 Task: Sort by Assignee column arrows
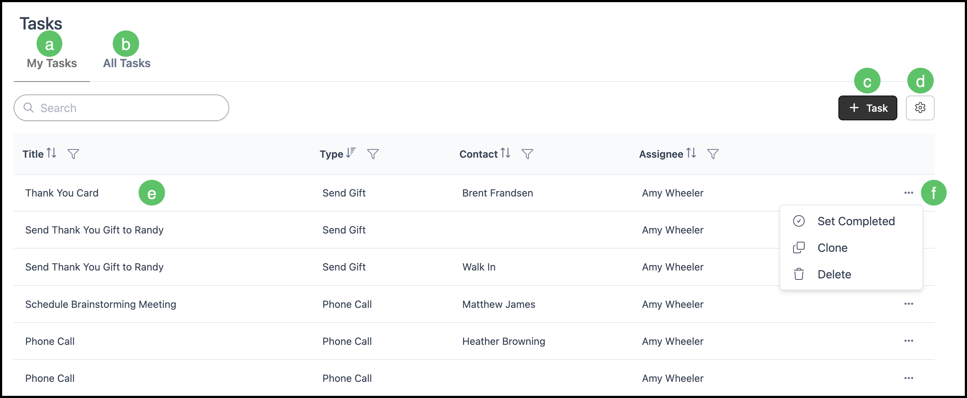tap(691, 153)
